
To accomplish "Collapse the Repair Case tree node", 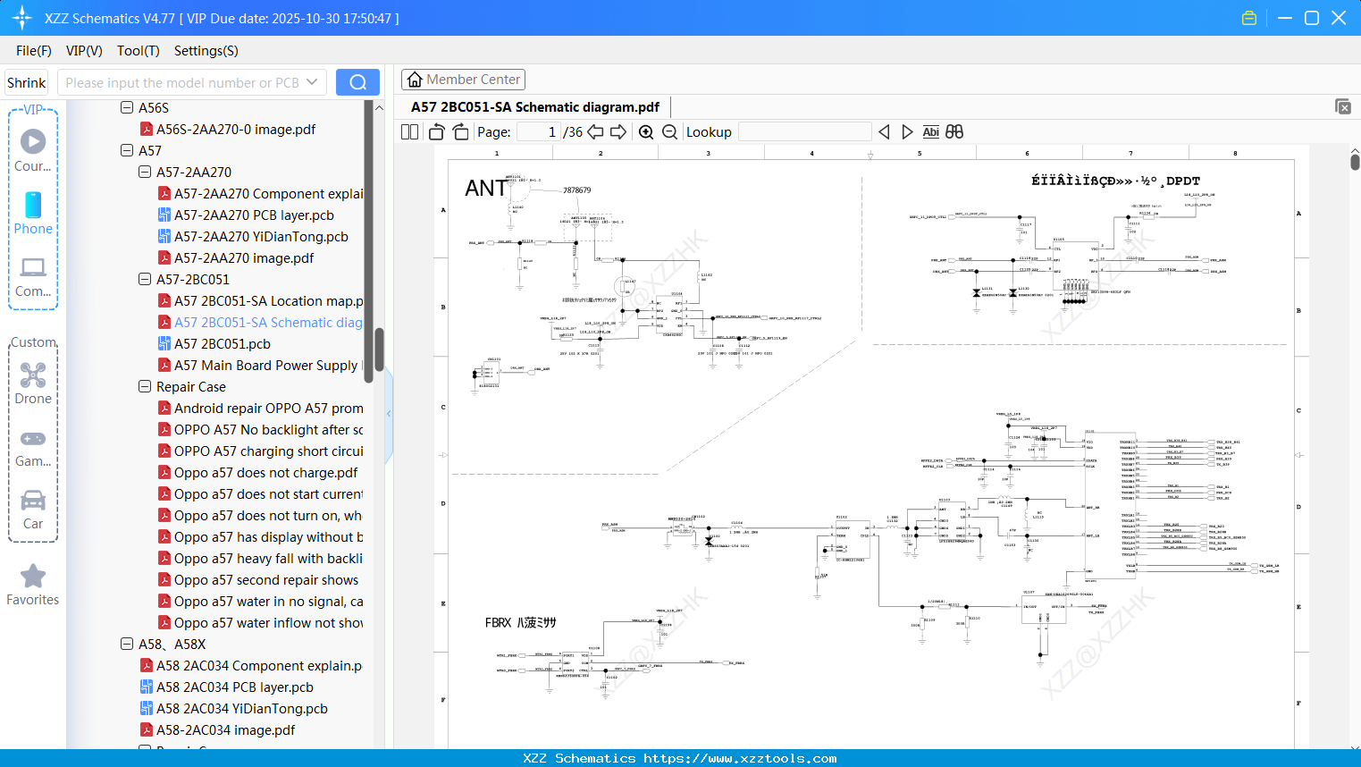I will pos(145,387).
